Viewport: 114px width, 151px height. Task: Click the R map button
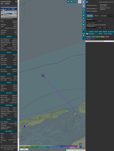pos(84,35)
